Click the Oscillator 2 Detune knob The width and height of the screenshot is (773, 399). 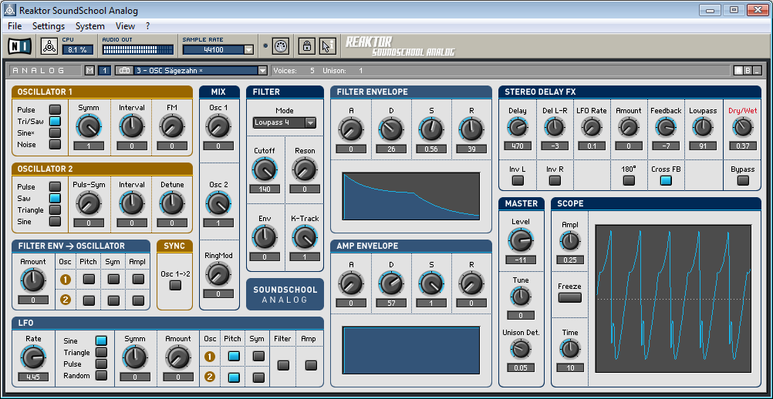pyautogui.click(x=171, y=203)
